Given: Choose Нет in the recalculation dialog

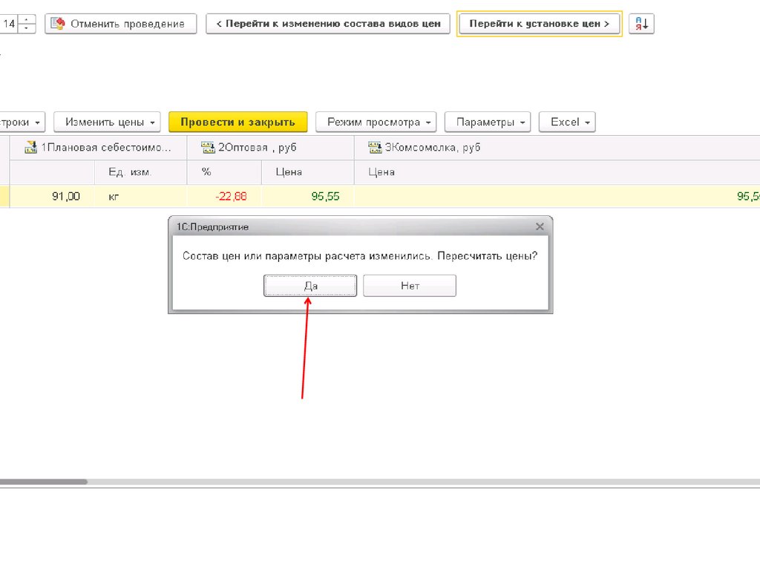Looking at the screenshot, I should 410,286.
